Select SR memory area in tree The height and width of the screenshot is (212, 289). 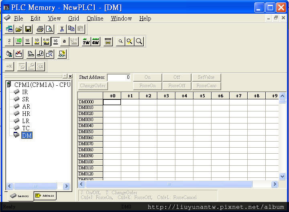(25, 99)
